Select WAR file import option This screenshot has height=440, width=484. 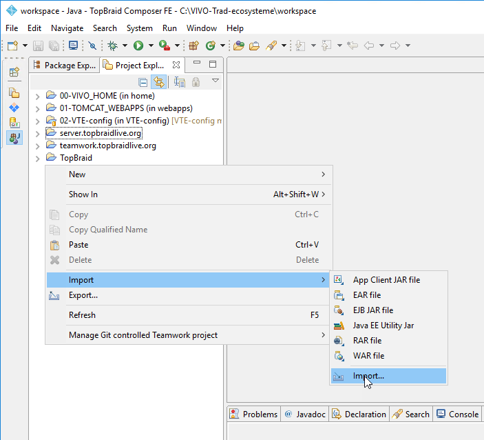(388, 356)
